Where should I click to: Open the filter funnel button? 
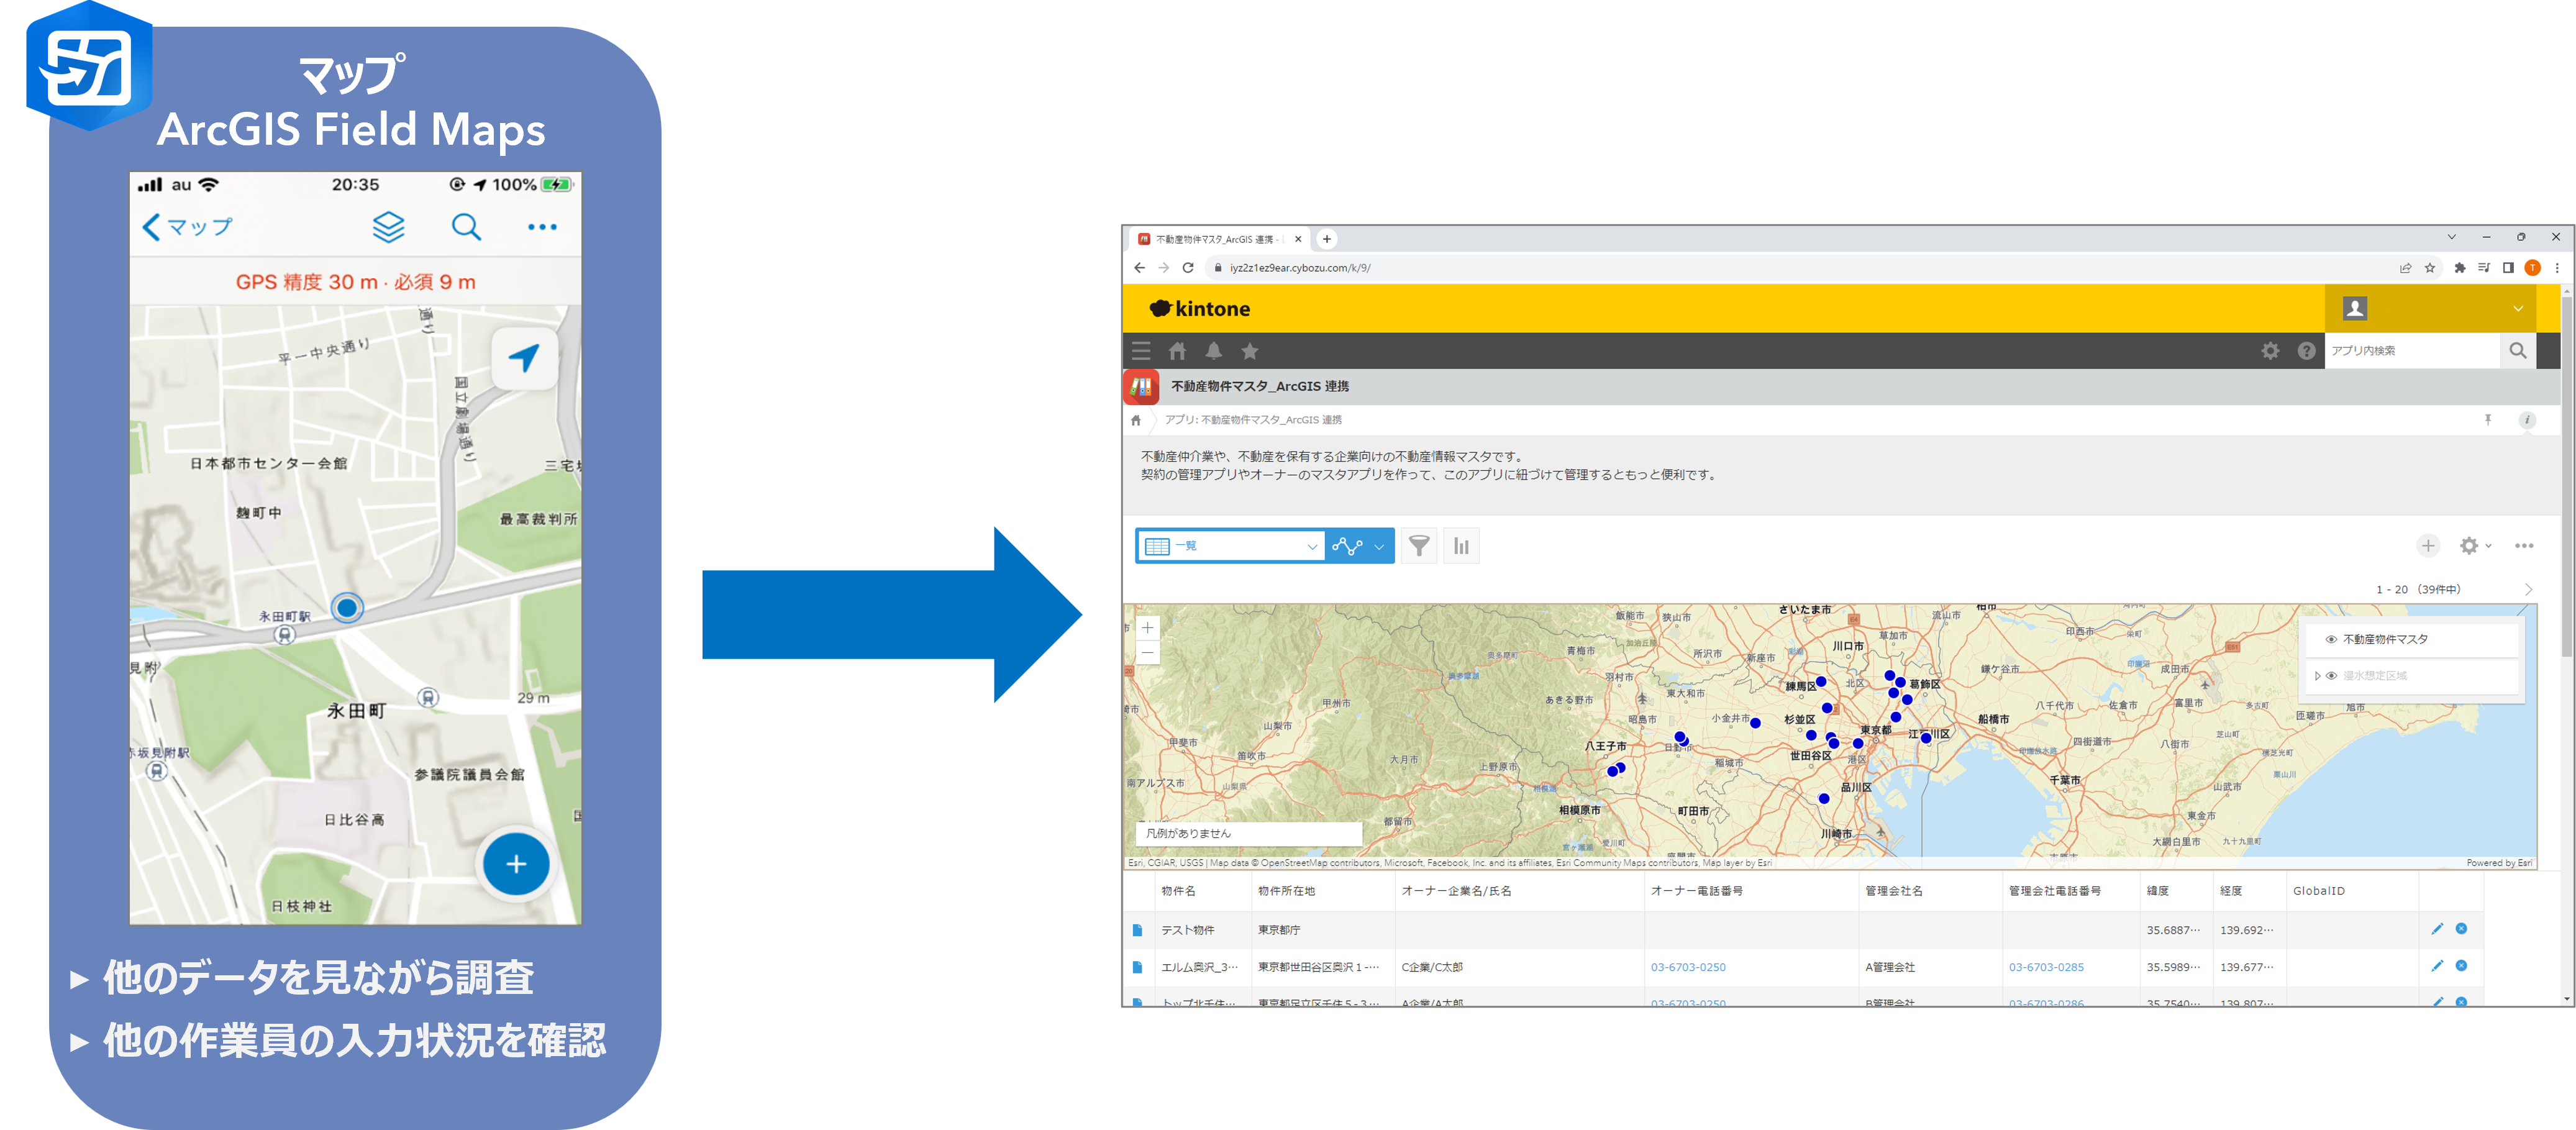(1419, 546)
